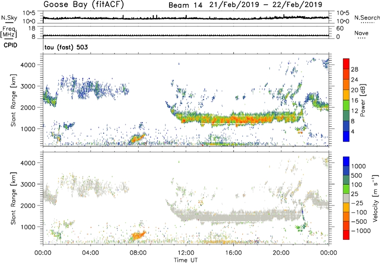Click the 'CPID' label
This screenshot has height=263, width=380.
[10, 45]
